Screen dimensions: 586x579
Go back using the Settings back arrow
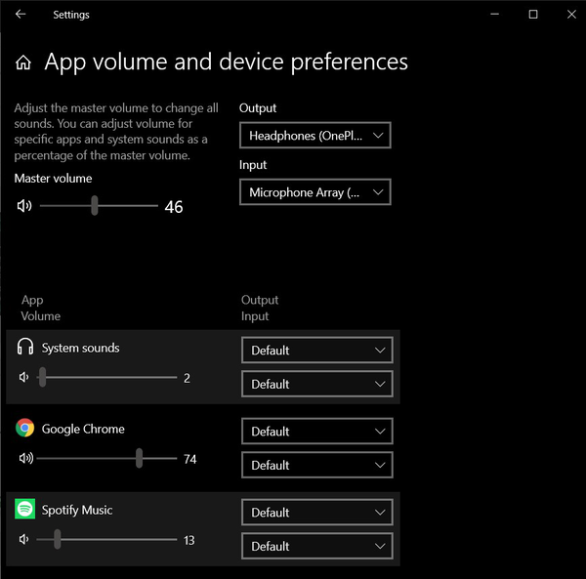(x=21, y=15)
